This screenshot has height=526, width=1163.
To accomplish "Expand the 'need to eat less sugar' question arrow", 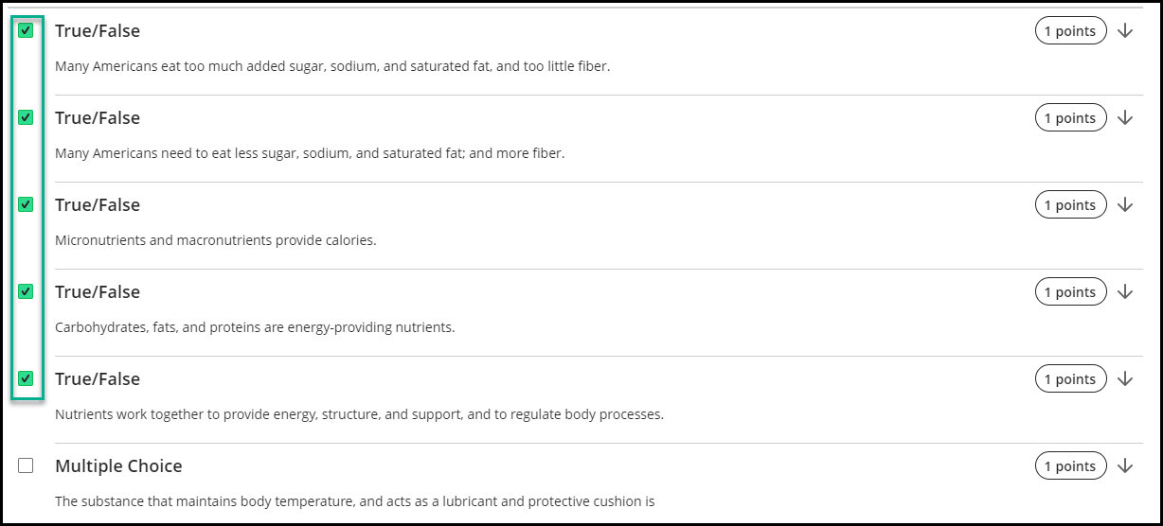I will (1125, 118).
